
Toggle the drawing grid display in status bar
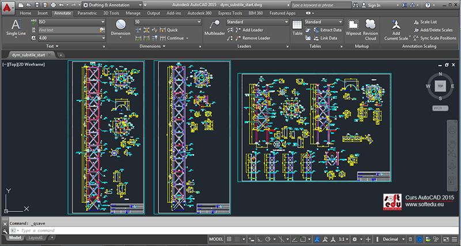(229, 239)
